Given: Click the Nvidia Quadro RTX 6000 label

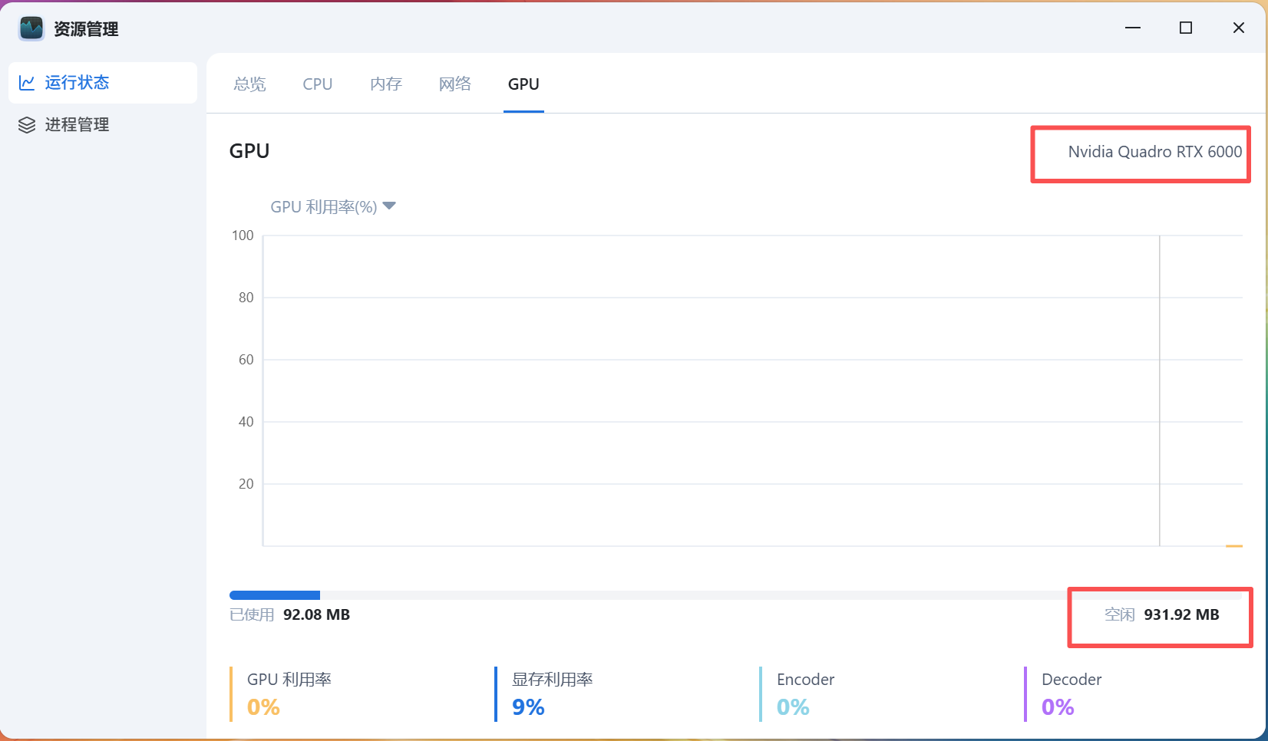Looking at the screenshot, I should click(x=1154, y=152).
